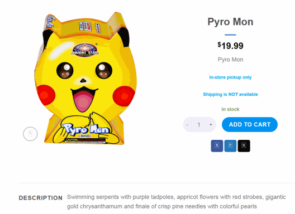Click the blue underline beneath the title
The width and height of the screenshot is (295, 214).
click(x=230, y=35)
